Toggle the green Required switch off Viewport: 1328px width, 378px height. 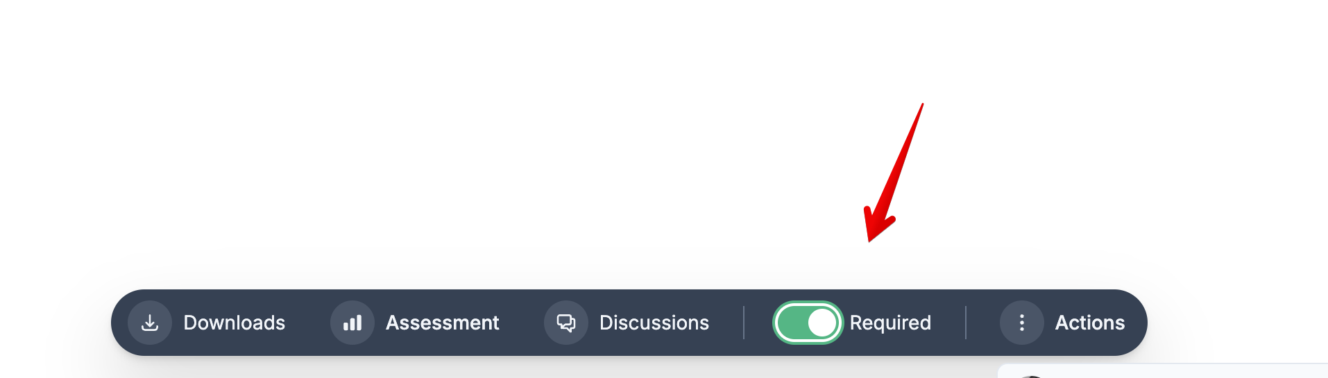808,323
